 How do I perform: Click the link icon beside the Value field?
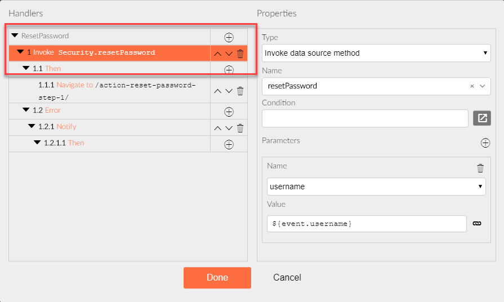point(477,223)
